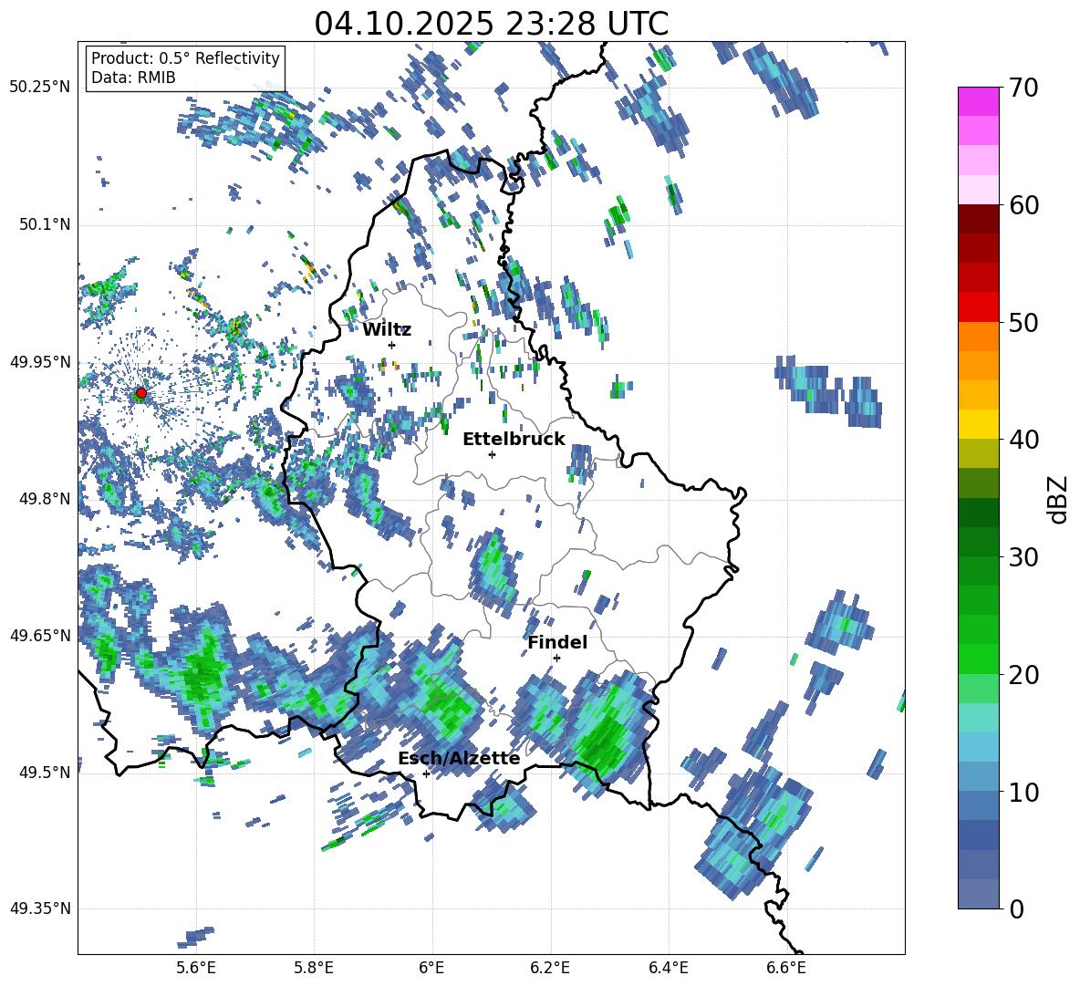Click the timestamp title 04.10.2025 23:28 UTC

click(x=491, y=24)
